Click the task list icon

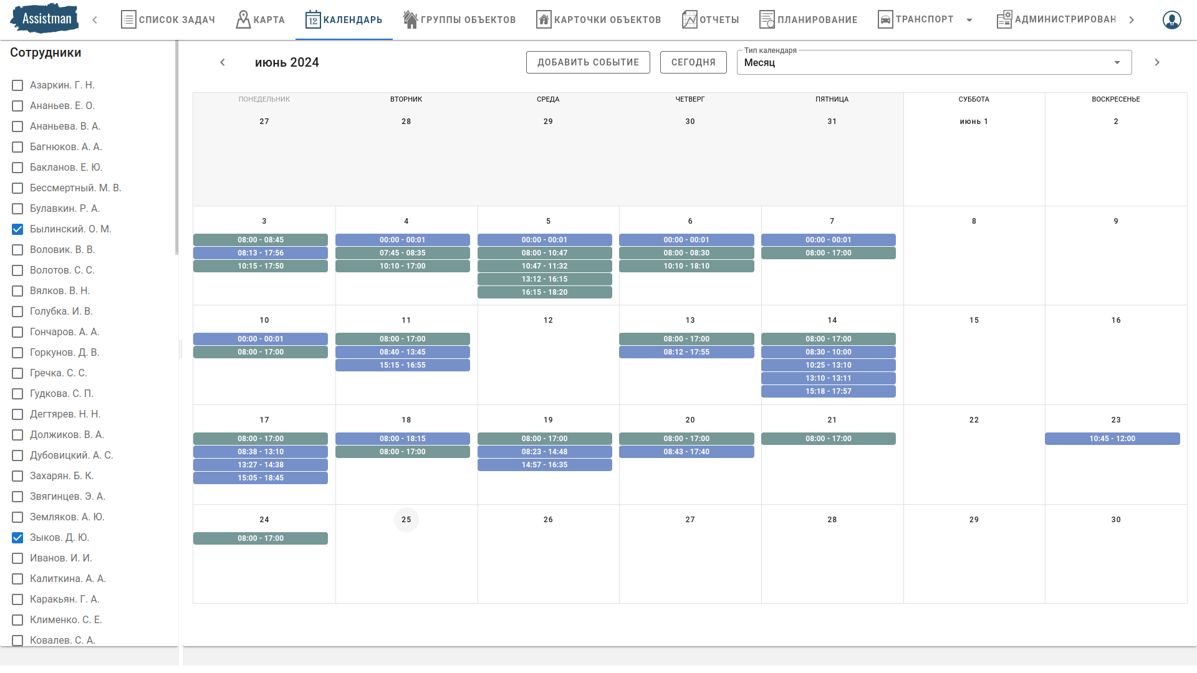pos(128,20)
